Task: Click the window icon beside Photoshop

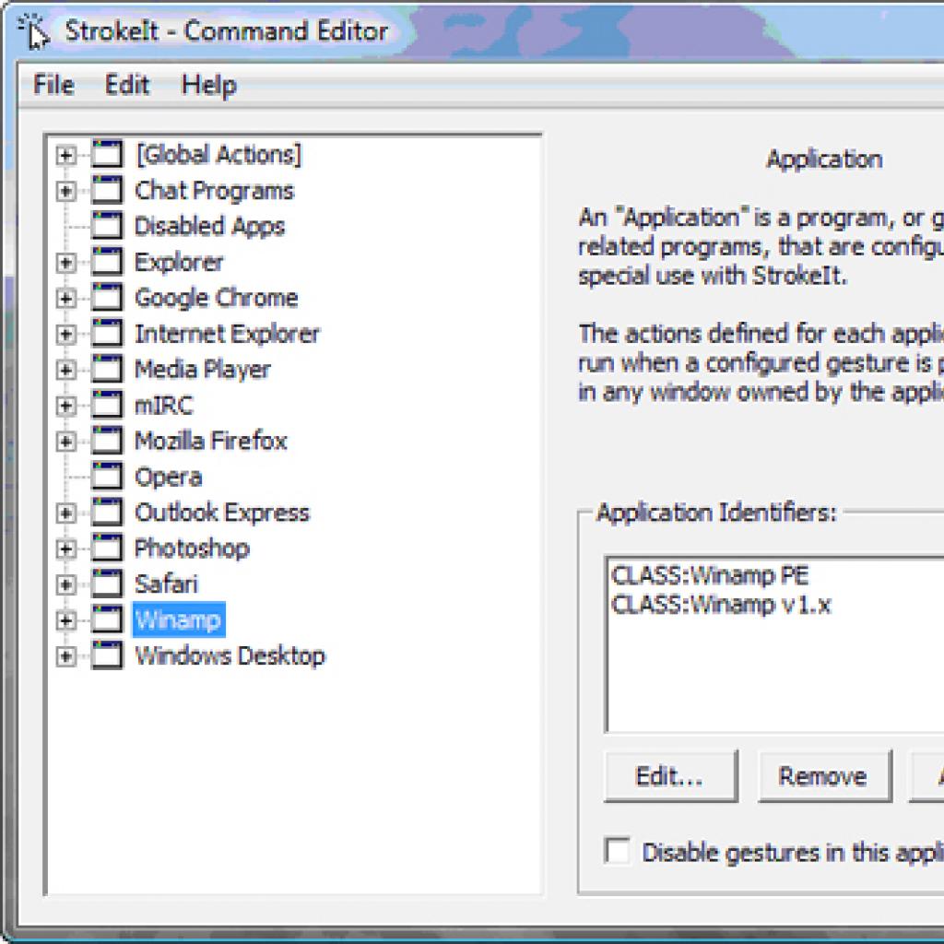Action: (x=107, y=549)
